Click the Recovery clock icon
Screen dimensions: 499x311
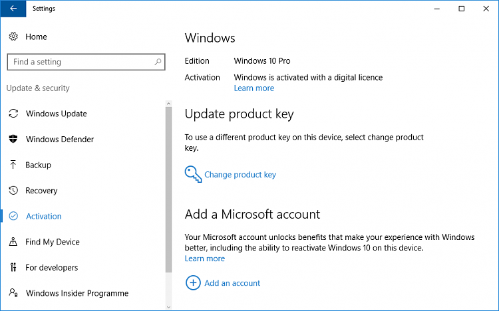click(x=13, y=191)
